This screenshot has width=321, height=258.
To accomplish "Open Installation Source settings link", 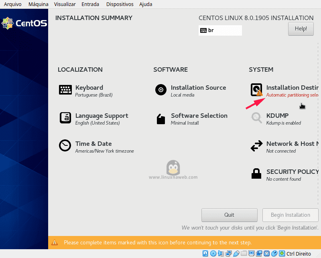I will point(198,88).
